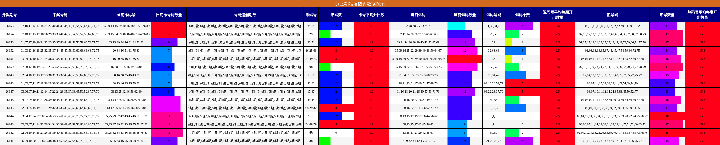
Task: Click the title 近15期冷温热码数据图示
Action: 360,4
